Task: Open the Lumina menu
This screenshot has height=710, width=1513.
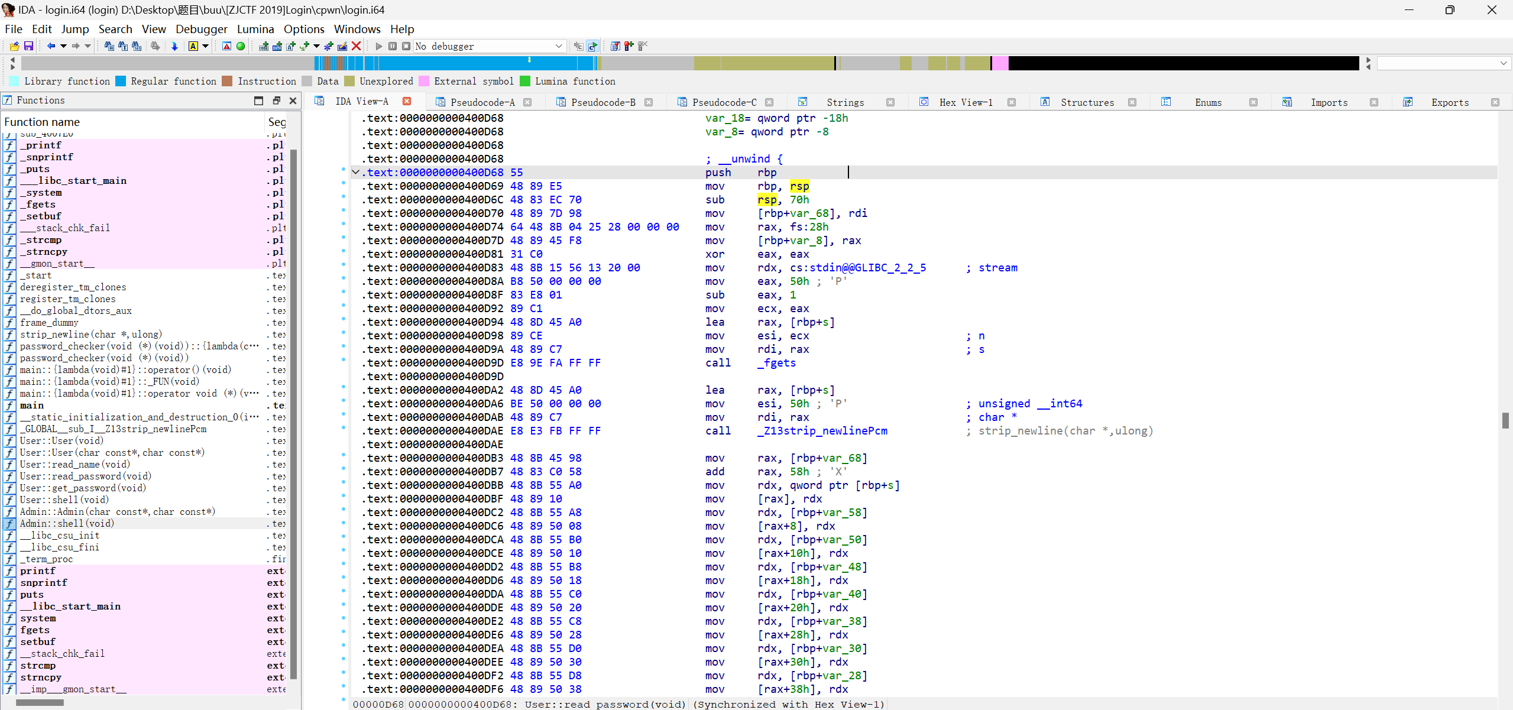Action: point(255,29)
